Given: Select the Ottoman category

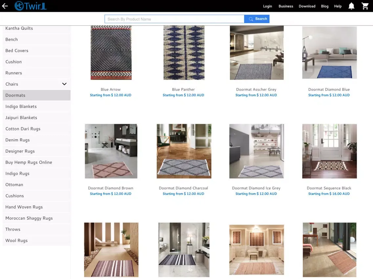Looking at the screenshot, I should [x=37, y=184].
